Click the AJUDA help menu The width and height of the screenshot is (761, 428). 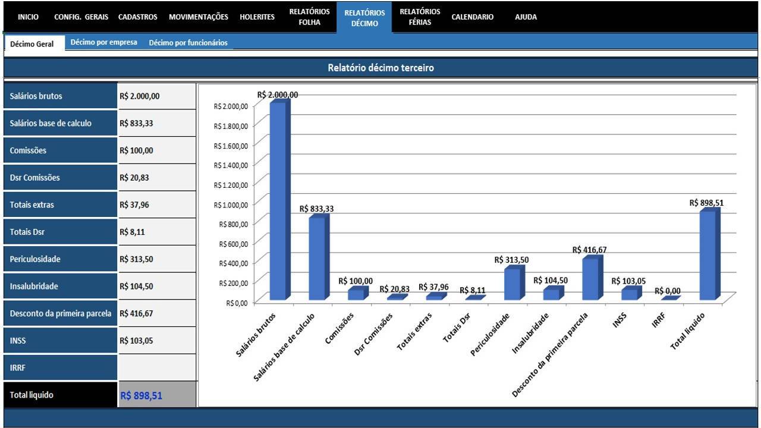(526, 17)
